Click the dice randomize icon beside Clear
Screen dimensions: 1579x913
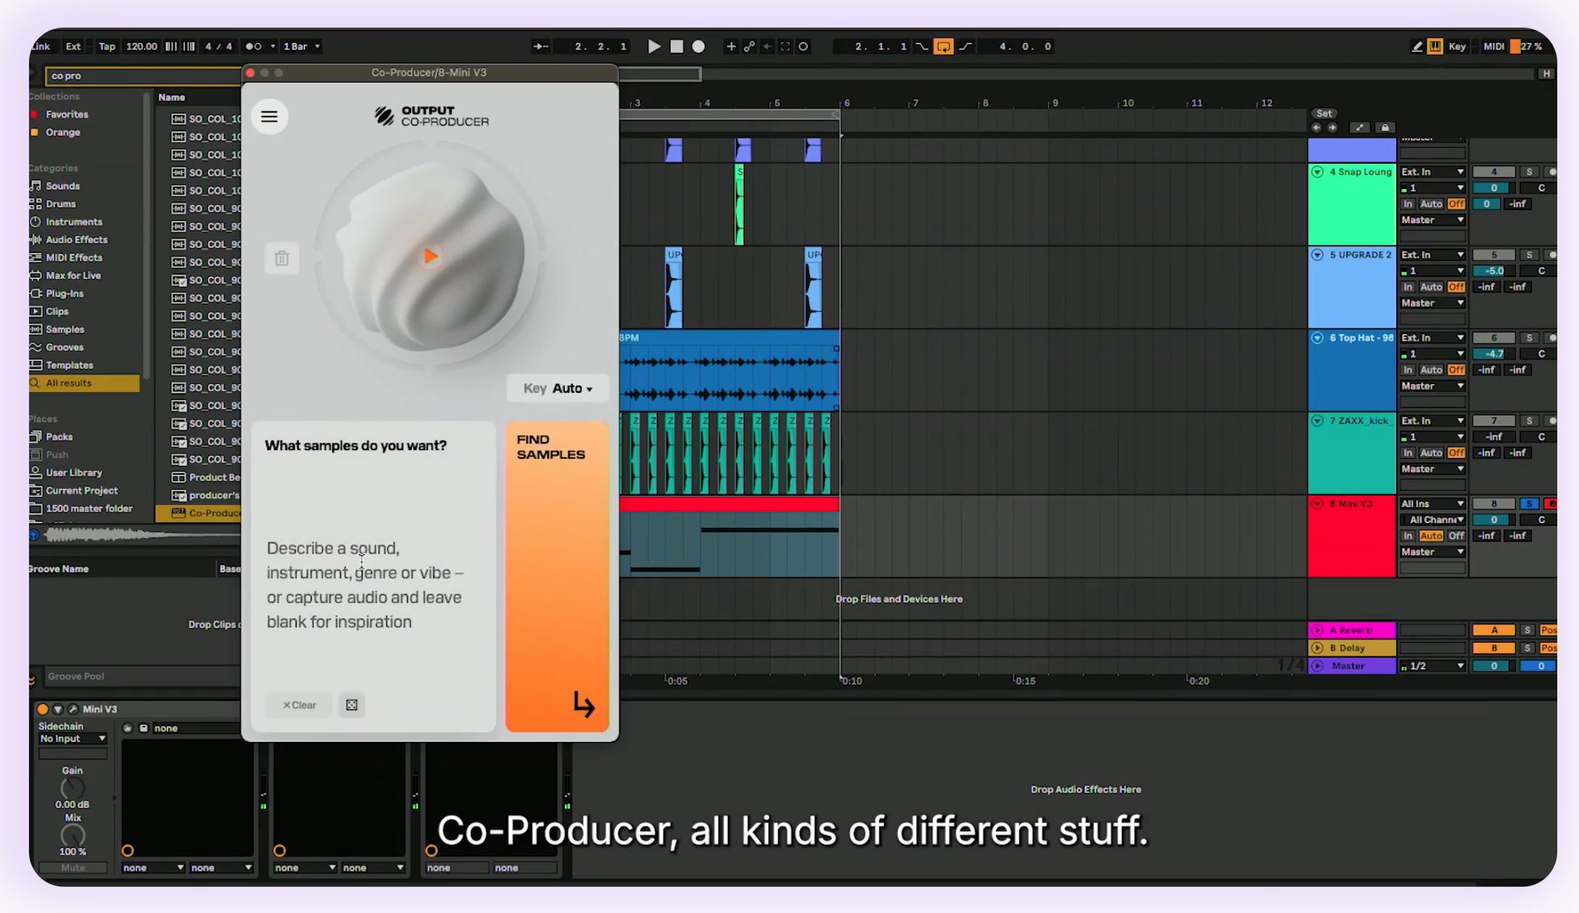click(x=352, y=705)
